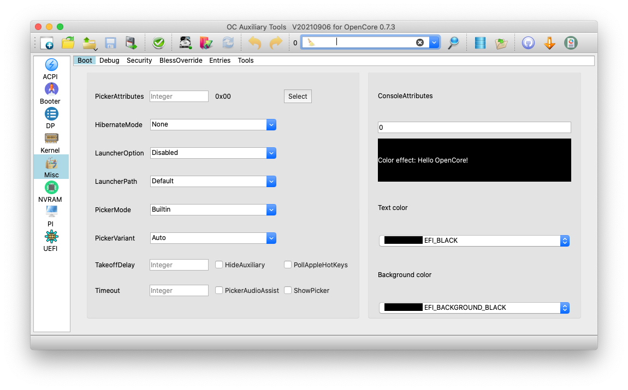Click the broom icon in the search box

point(311,43)
